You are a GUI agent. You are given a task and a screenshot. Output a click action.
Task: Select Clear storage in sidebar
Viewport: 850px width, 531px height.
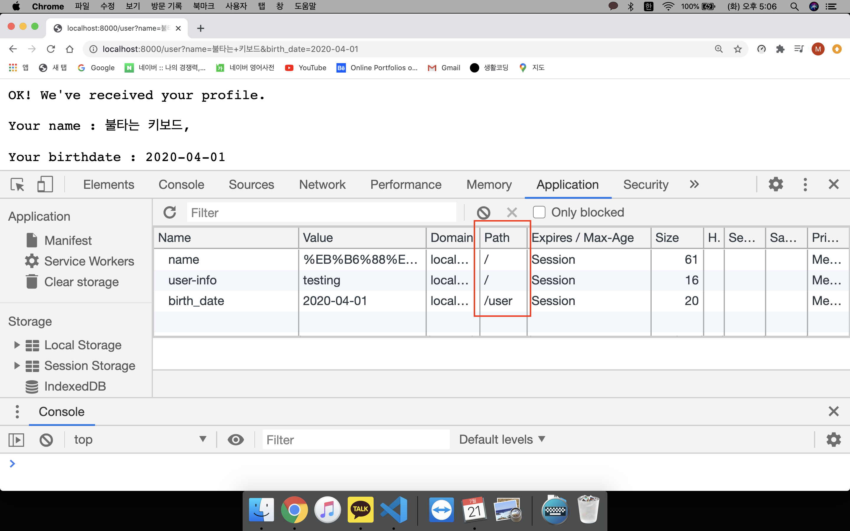(x=81, y=282)
